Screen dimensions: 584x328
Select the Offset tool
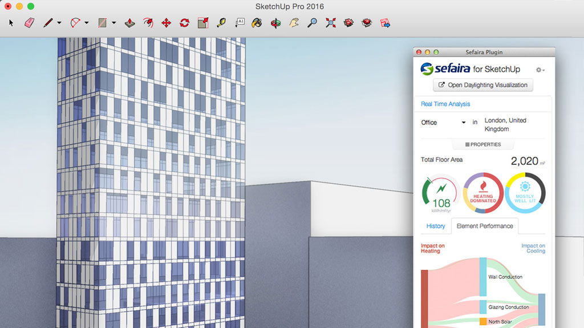148,23
